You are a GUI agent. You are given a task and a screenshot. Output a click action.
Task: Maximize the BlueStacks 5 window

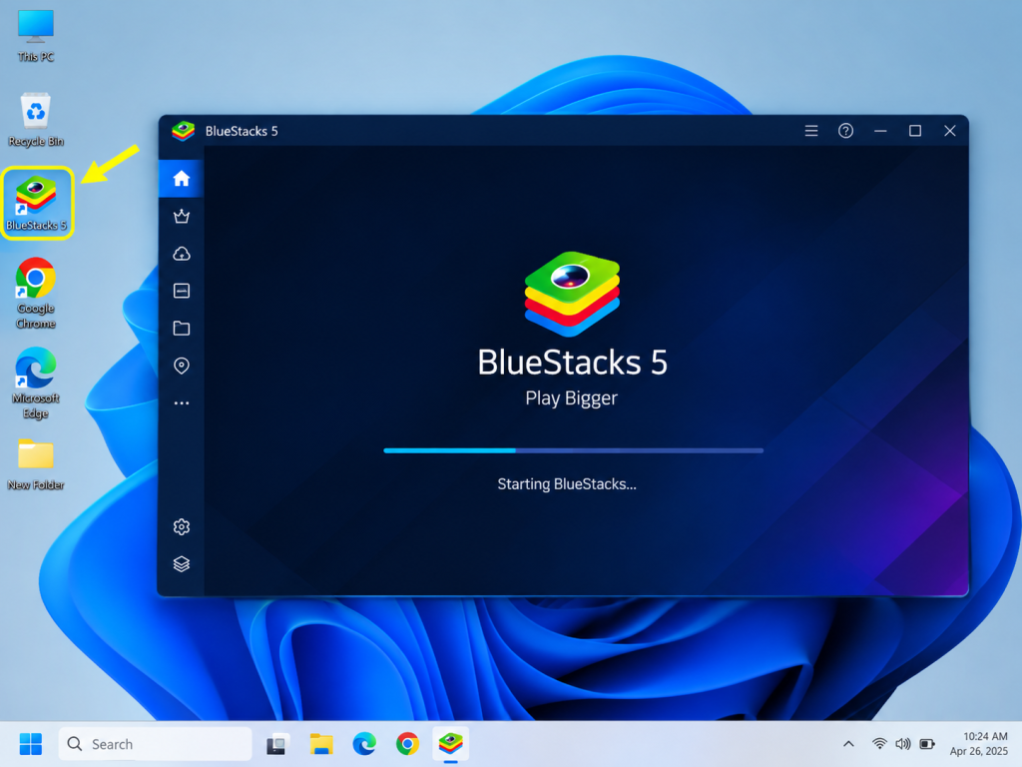[x=915, y=131]
